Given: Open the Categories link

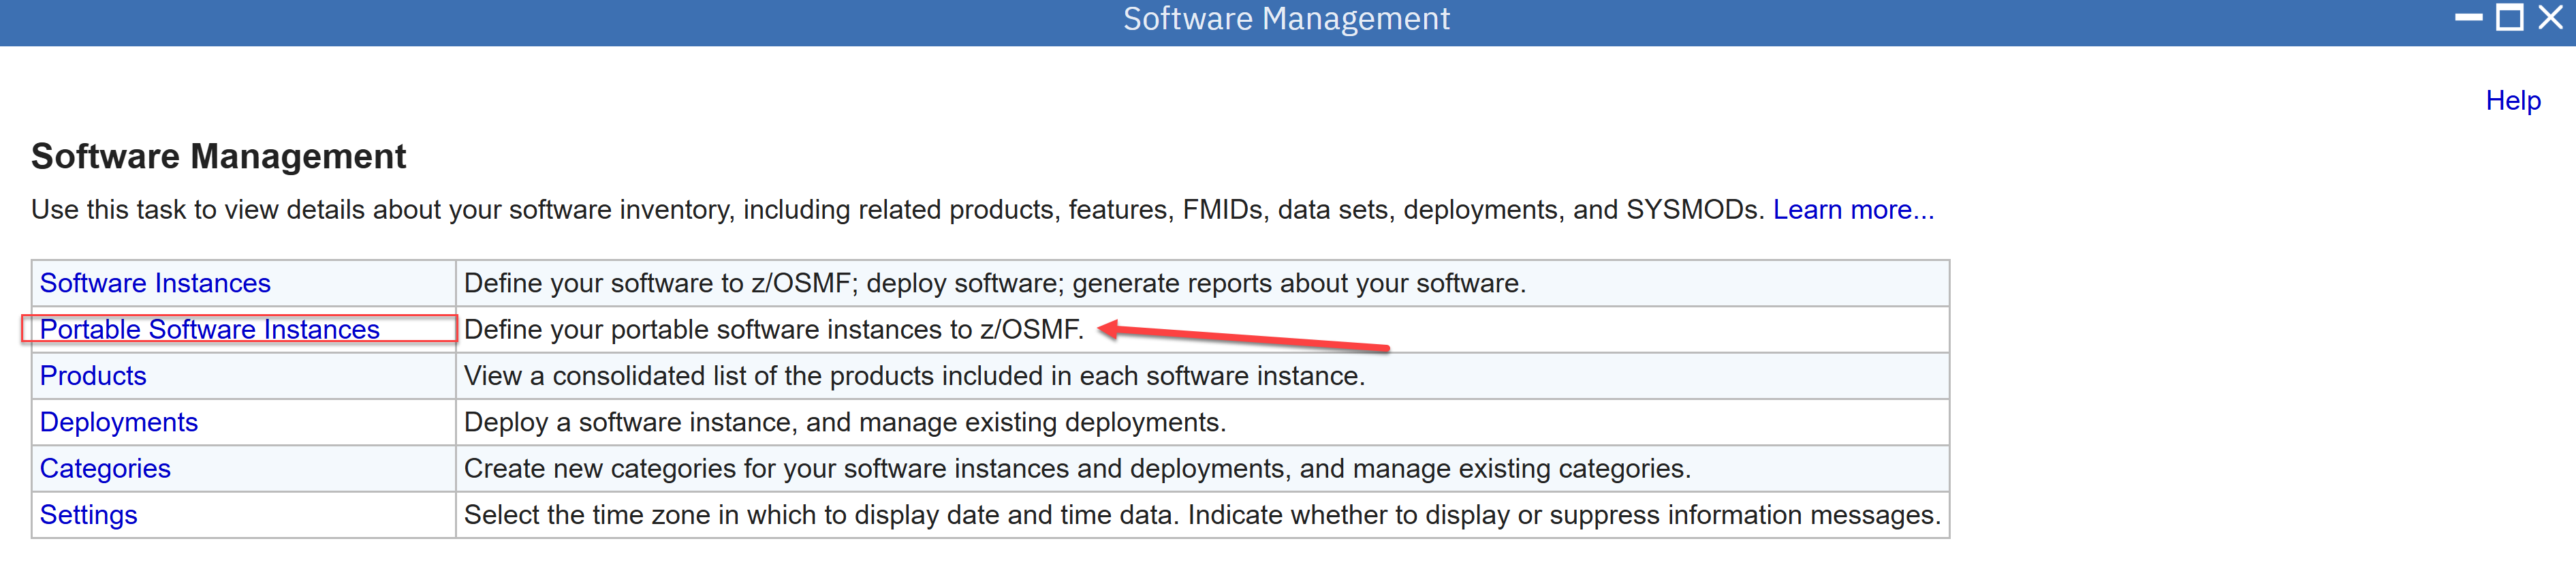Looking at the screenshot, I should pyautogui.click(x=105, y=468).
